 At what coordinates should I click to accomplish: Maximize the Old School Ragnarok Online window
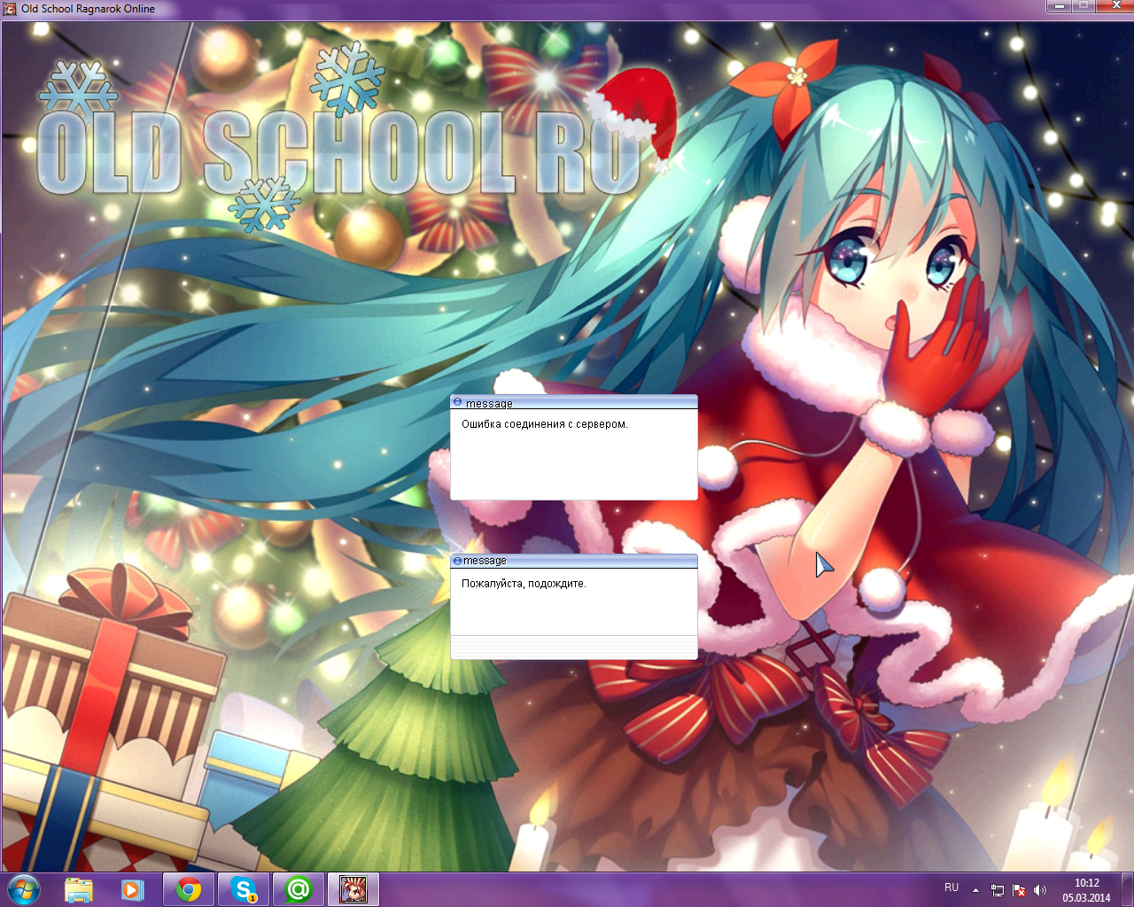1084,6
